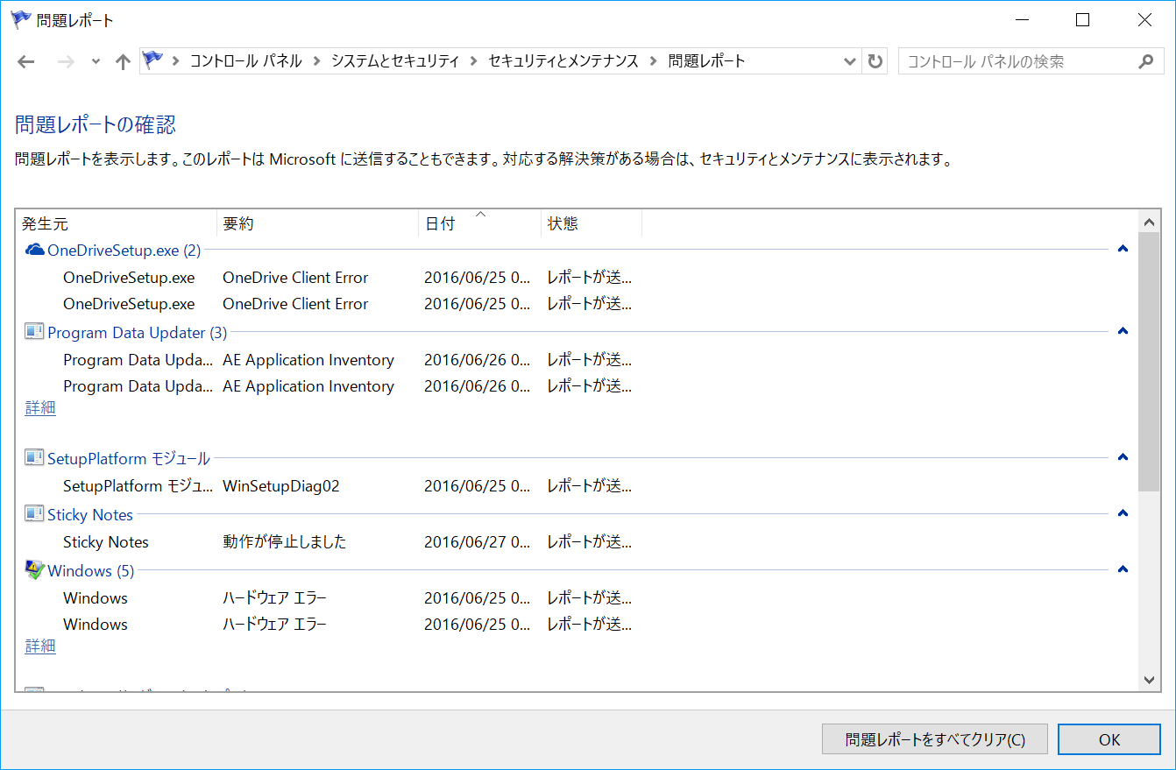Click the flag icon in the title bar
Image resolution: width=1176 pixels, height=770 pixels.
(x=20, y=19)
